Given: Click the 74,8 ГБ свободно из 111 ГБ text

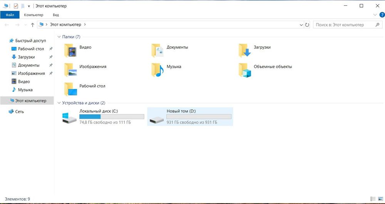Looking at the screenshot, I should tap(105, 122).
